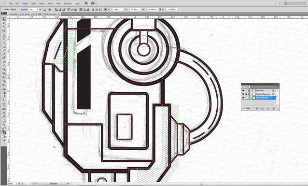Screen dimensions: 308x186
Task: Click the transform reference point locator
Action: (105, 9)
